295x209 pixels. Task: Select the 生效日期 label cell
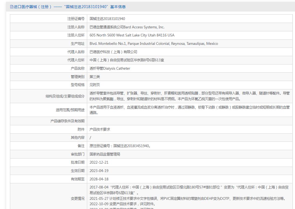click(x=48, y=171)
